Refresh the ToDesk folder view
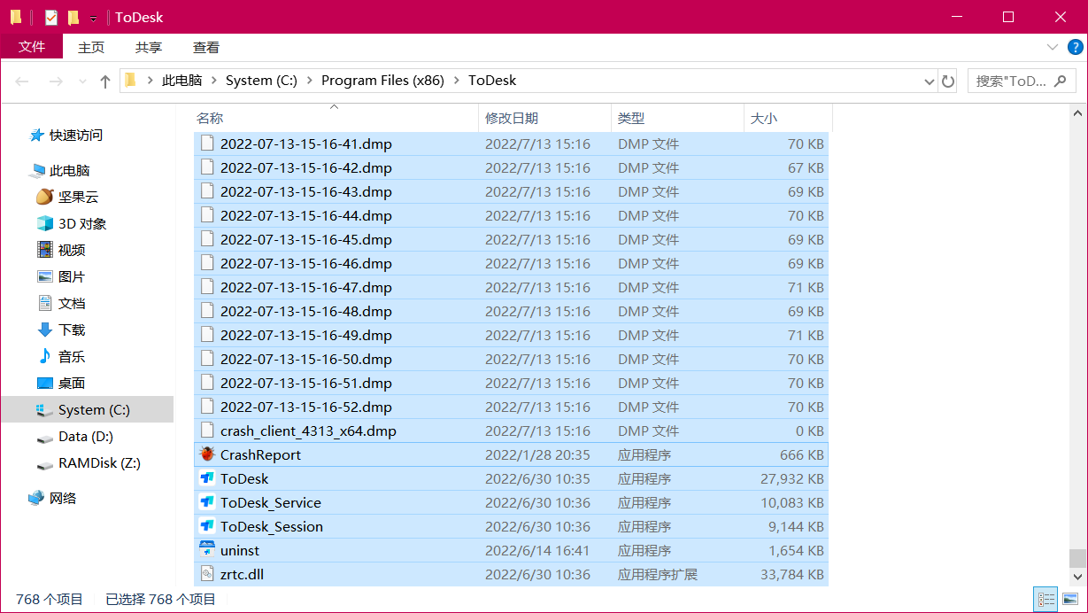This screenshot has width=1088, height=613. [x=948, y=81]
